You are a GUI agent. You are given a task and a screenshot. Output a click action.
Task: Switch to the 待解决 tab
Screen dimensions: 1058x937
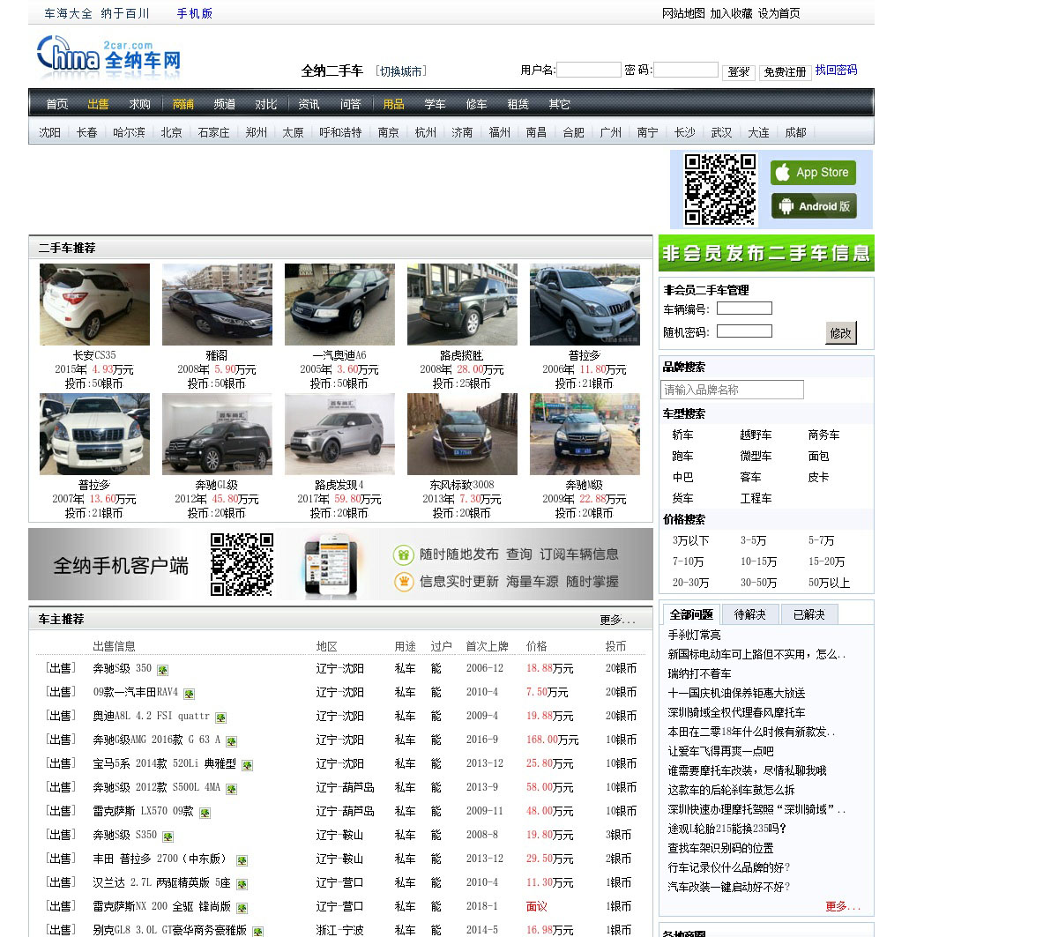point(749,614)
